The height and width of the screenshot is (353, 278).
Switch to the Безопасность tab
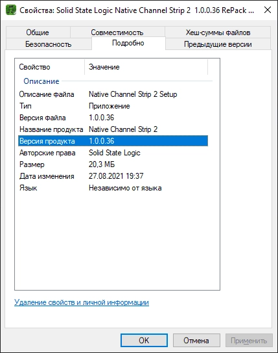[49, 44]
